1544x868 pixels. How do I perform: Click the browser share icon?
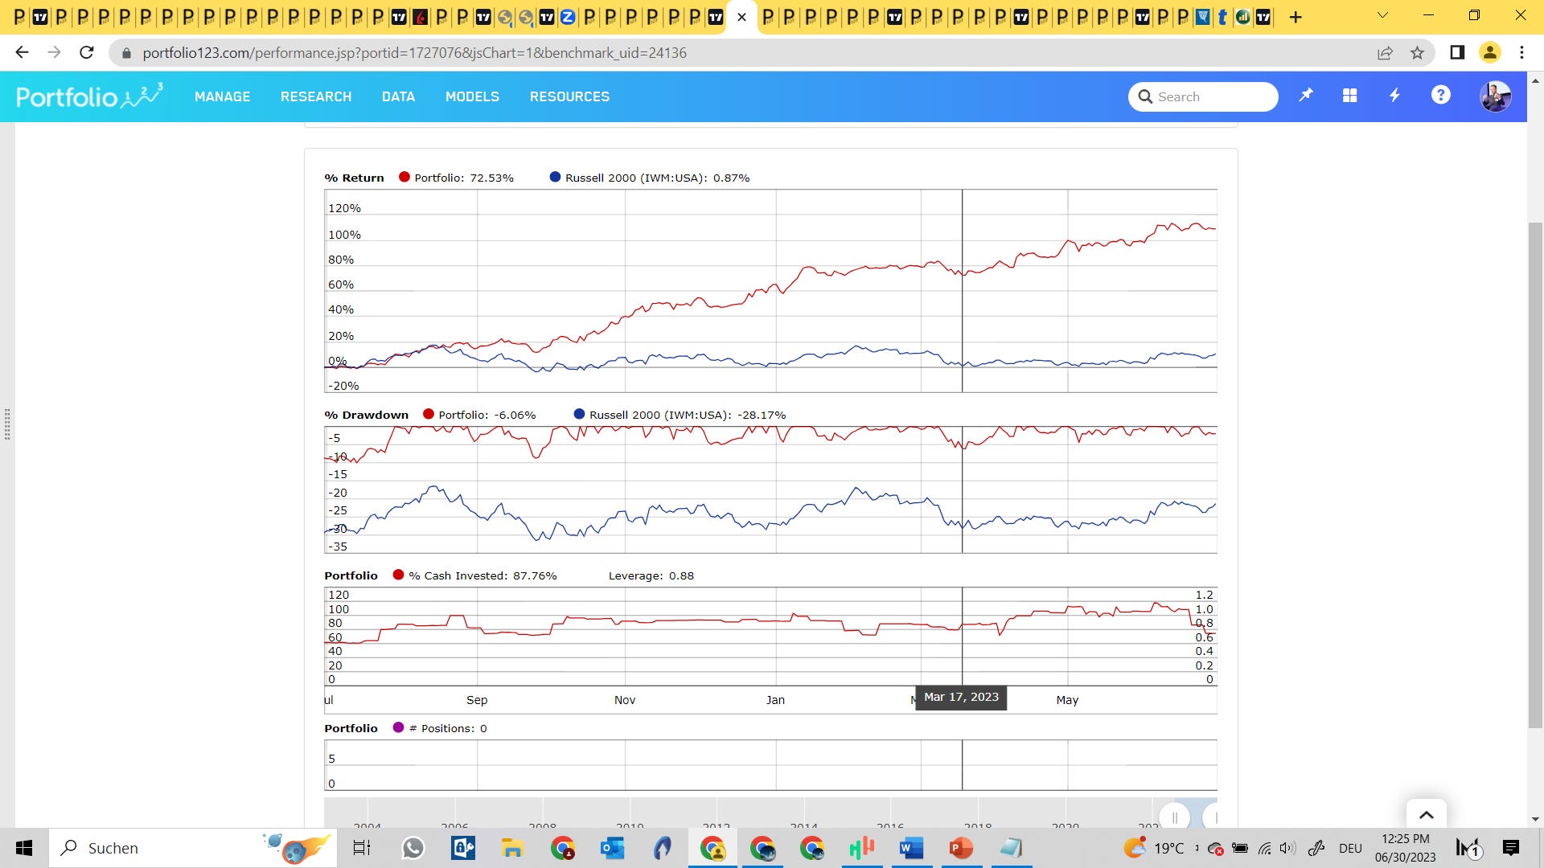[x=1385, y=53]
